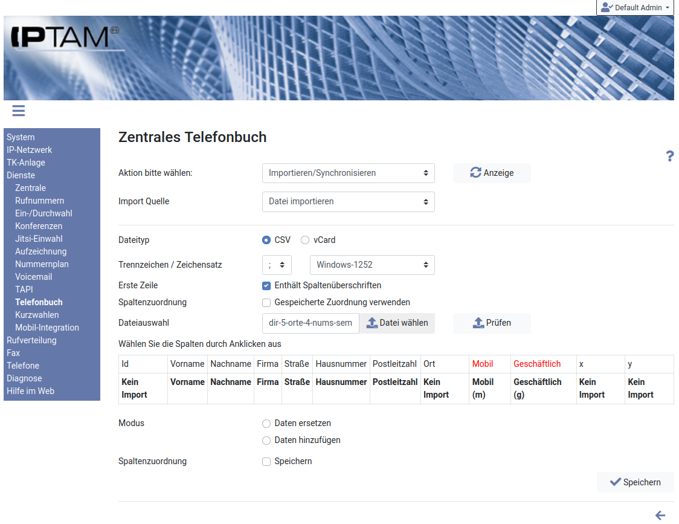The image size is (679, 524).
Task: Select the vCard file type radio button
Action: point(305,240)
